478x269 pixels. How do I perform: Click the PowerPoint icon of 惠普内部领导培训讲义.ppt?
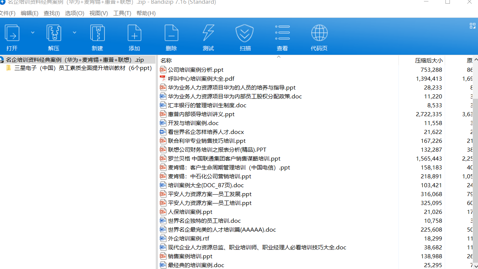tap(163, 114)
